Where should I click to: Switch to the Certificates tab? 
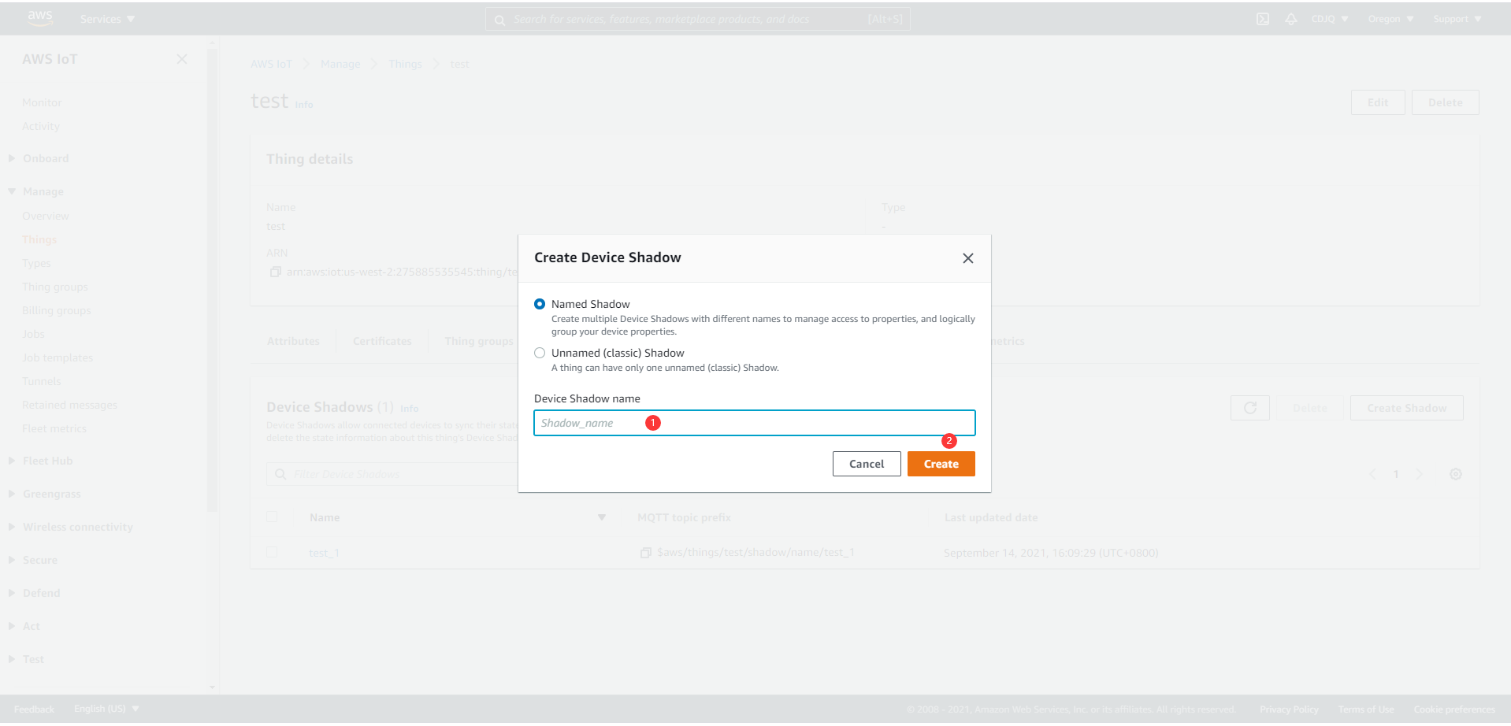click(382, 341)
